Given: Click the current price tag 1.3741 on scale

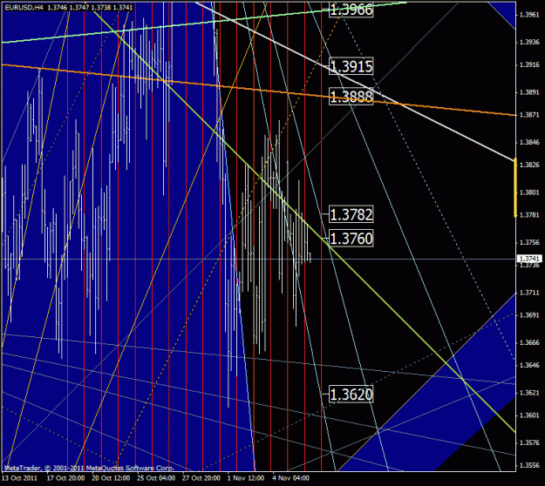Looking at the screenshot, I should 529,259.
